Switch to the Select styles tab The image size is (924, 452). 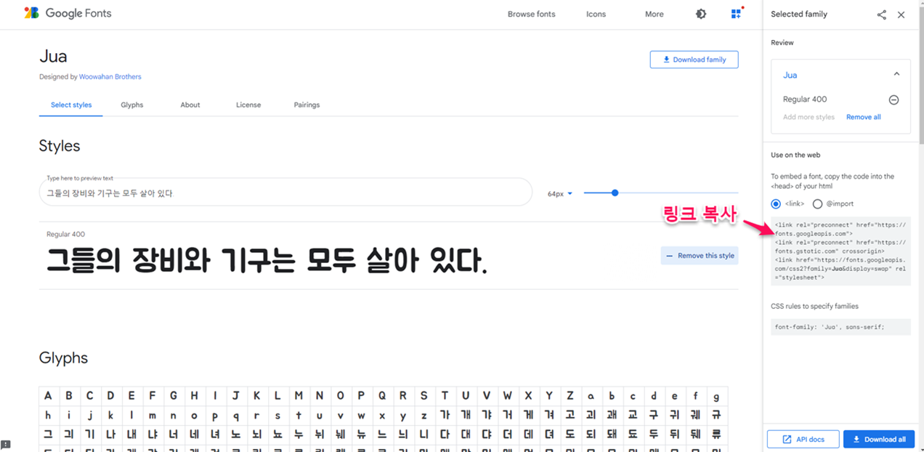71,105
